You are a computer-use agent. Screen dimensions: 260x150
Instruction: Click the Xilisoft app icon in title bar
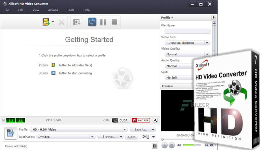(x=5, y=4)
